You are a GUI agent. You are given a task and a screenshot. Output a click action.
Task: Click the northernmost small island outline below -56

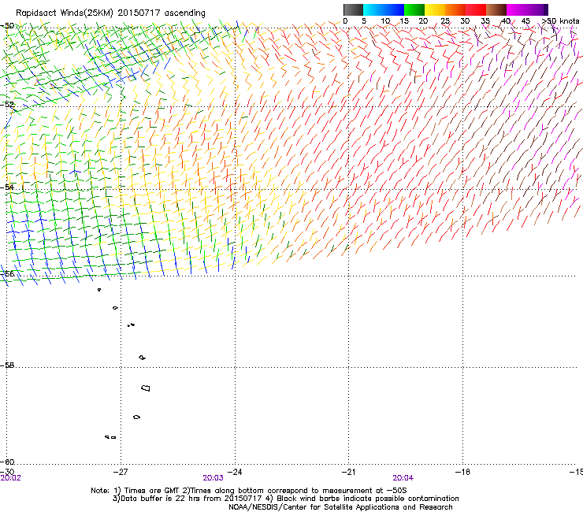pos(99,290)
